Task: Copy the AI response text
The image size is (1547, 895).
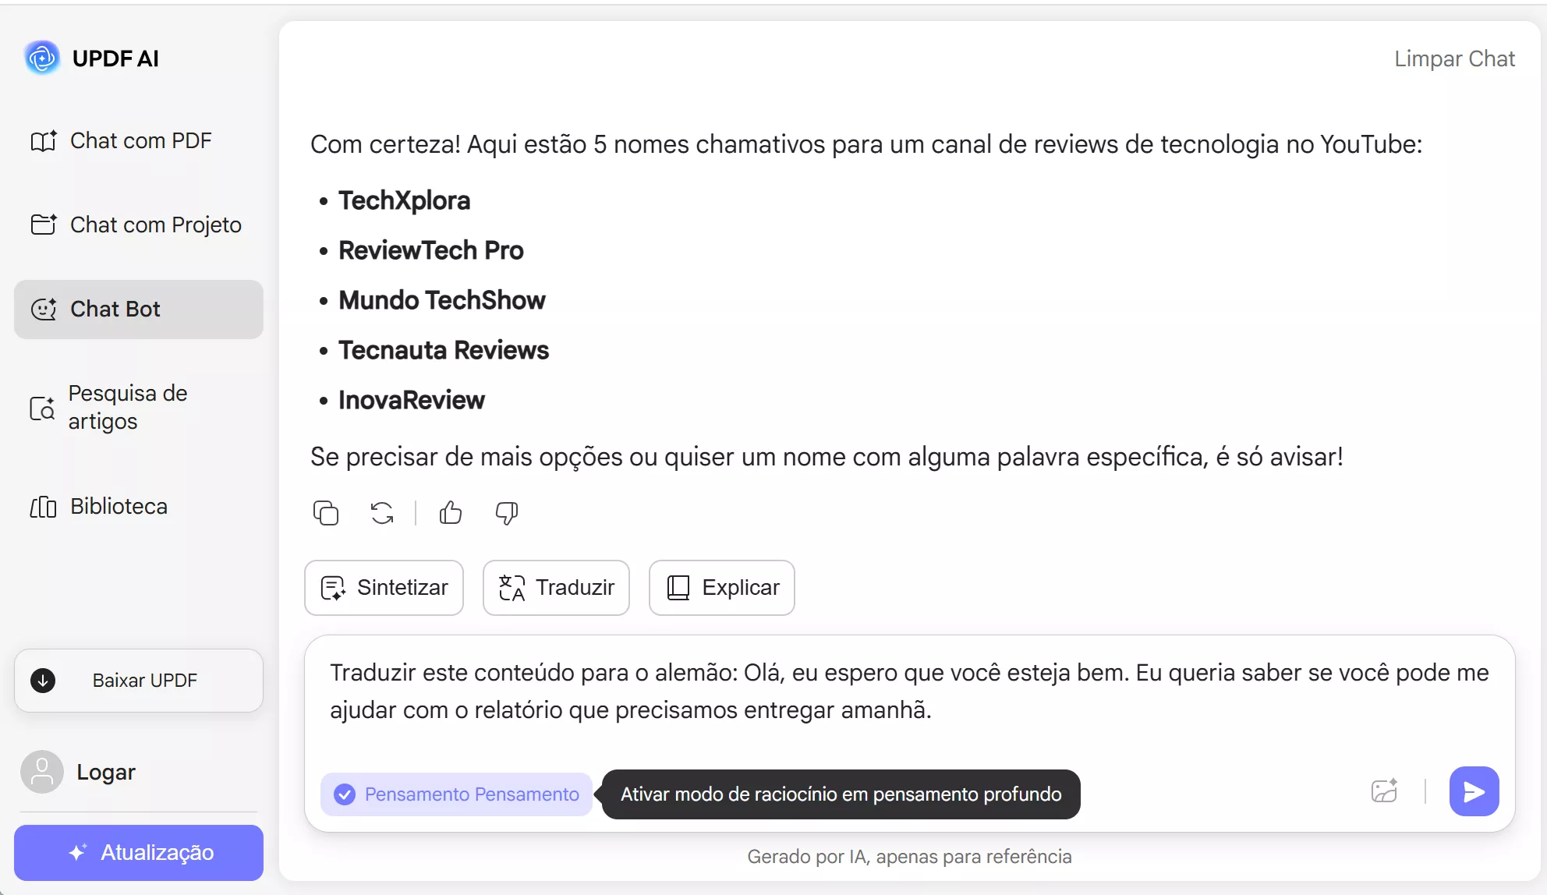Action: coord(326,513)
